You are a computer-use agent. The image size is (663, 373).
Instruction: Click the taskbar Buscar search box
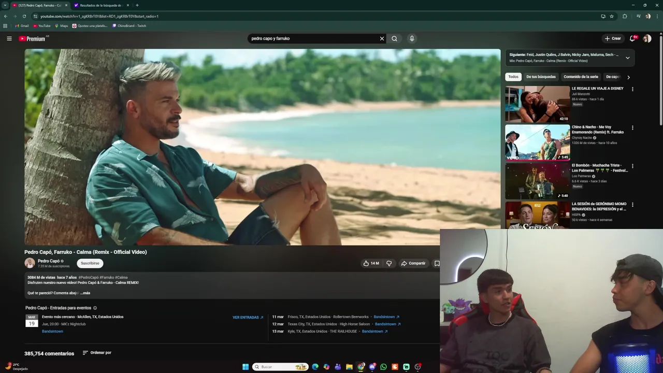click(280, 367)
